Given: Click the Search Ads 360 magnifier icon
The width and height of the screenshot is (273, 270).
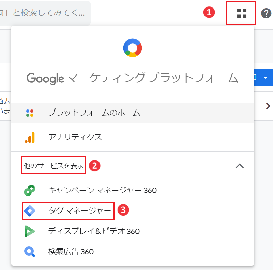Looking at the screenshot, I should 30,252.
